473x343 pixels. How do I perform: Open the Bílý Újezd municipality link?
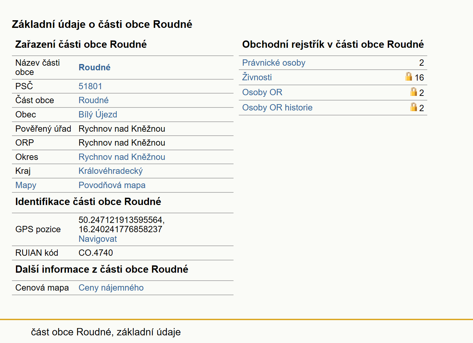pyautogui.click(x=98, y=114)
